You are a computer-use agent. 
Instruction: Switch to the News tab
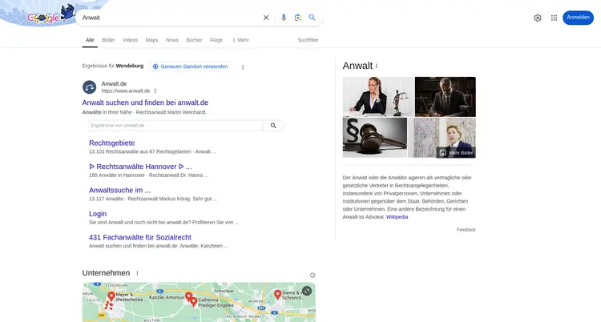172,40
